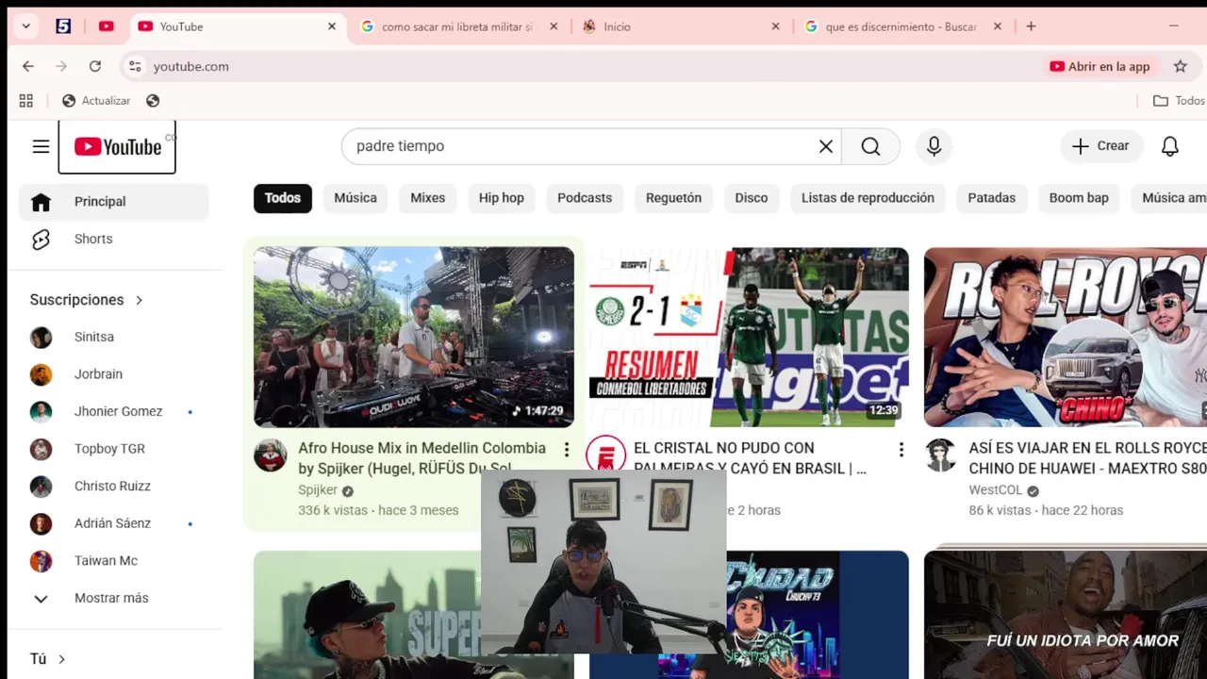Open the apps grid icon in bookmarks bar
Screen dimensions: 1207x679
(x=26, y=101)
